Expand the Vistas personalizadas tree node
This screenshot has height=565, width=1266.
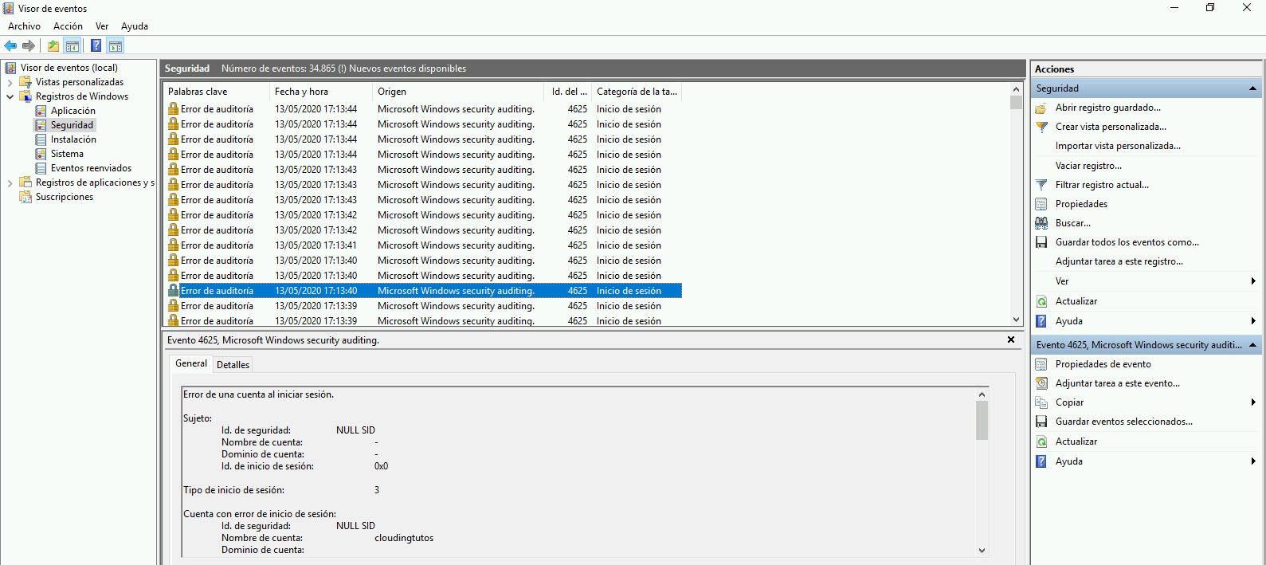click(10, 82)
